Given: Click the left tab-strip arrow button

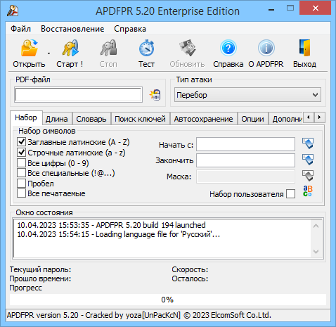Looking at the screenshot, I should [309, 117].
